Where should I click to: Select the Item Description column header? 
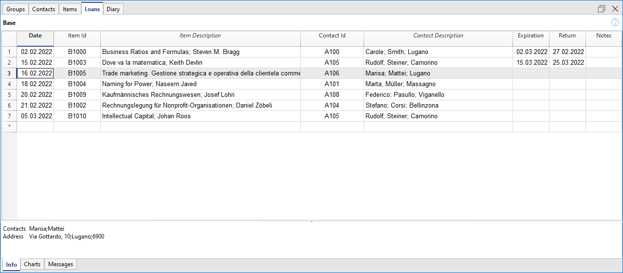pos(200,36)
